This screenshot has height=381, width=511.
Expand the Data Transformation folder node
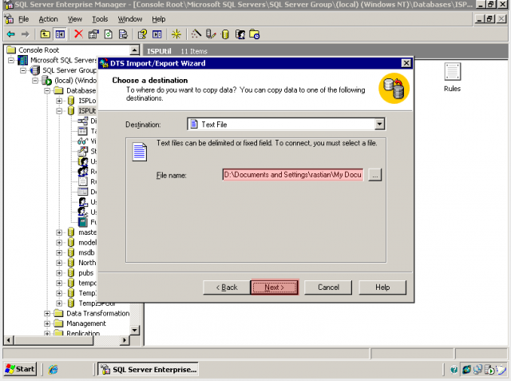pos(47,313)
